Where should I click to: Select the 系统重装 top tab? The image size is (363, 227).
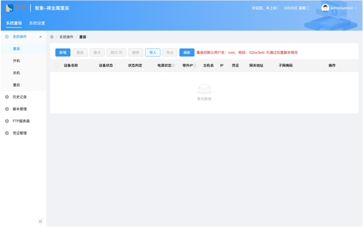tap(14, 23)
